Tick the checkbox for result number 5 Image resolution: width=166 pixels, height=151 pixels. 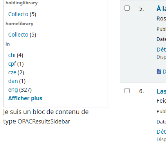[x=127, y=8]
